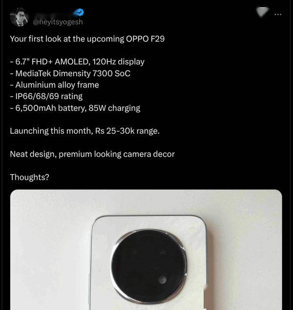Open the leaked OPPO phone photo
The image size is (293, 310).
coord(146,249)
